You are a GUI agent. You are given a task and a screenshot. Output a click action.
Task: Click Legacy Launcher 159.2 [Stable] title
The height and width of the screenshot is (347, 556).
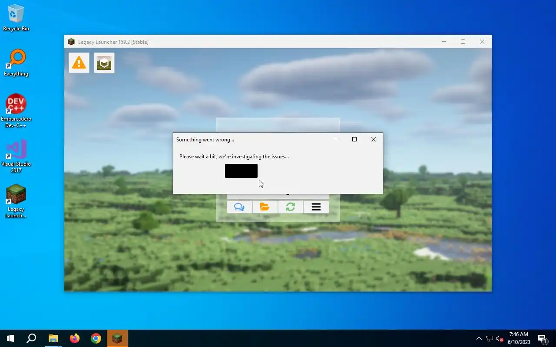coord(113,42)
